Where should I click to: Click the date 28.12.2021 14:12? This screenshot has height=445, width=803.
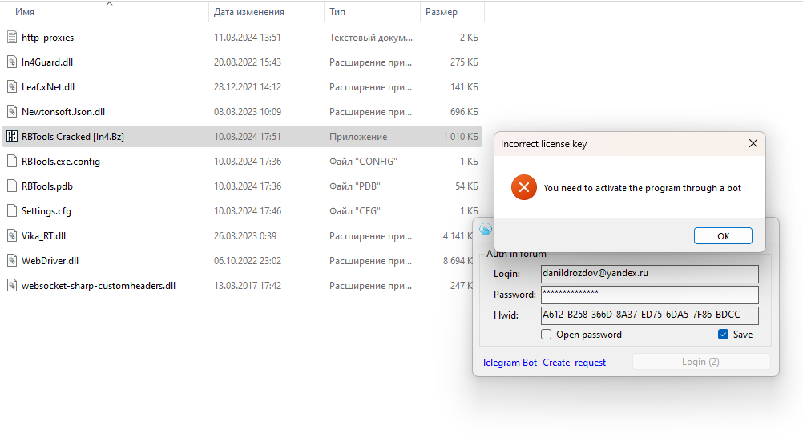coord(248,87)
